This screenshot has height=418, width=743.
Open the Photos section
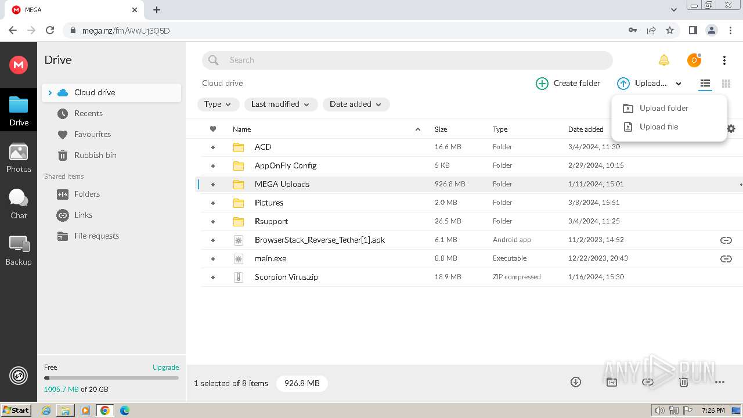19,158
